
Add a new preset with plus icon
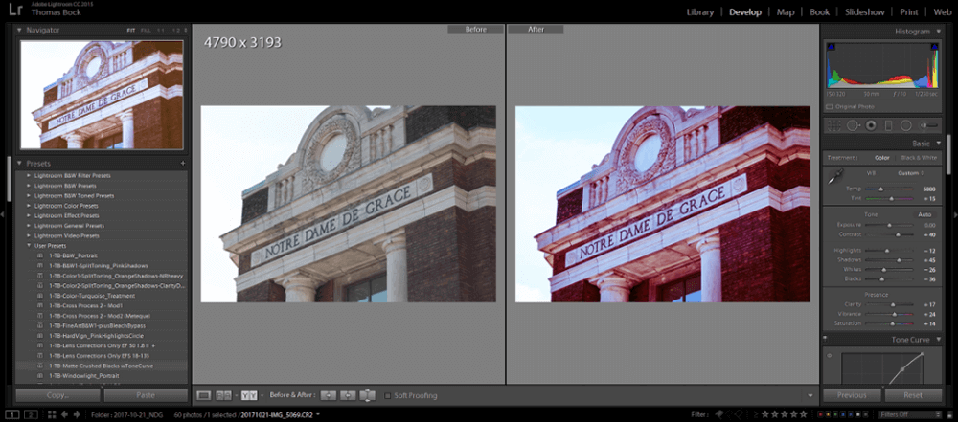[182, 164]
